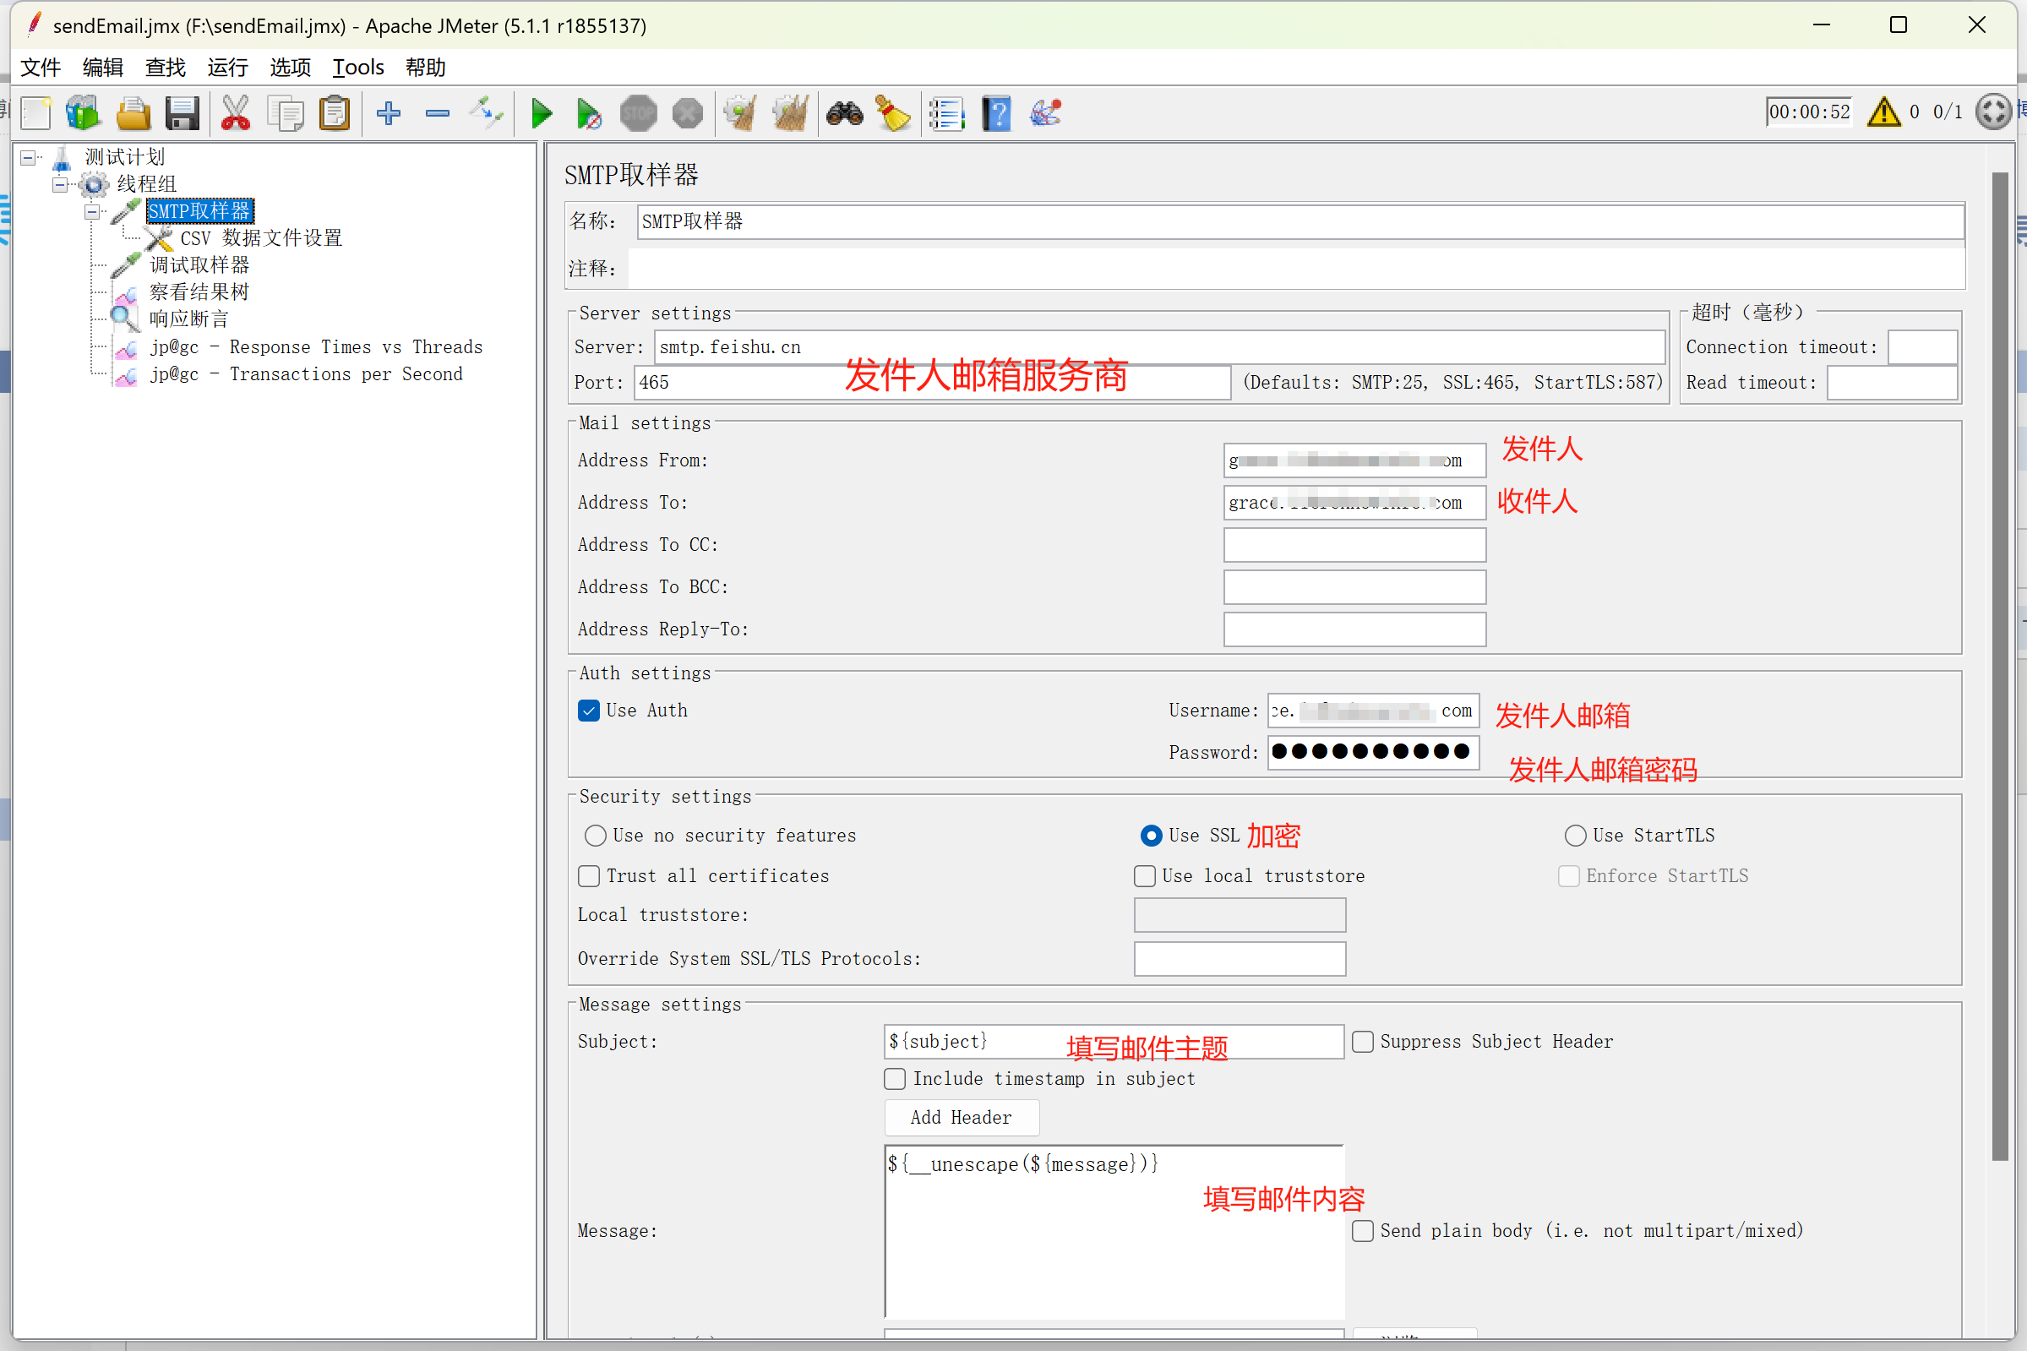
Task: Click the Address To CC field
Action: point(1354,544)
